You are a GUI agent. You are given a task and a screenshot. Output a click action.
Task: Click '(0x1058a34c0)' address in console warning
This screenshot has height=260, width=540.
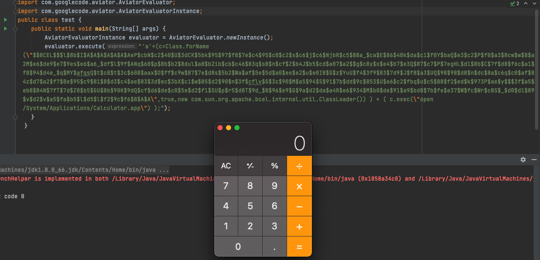pos(379,179)
